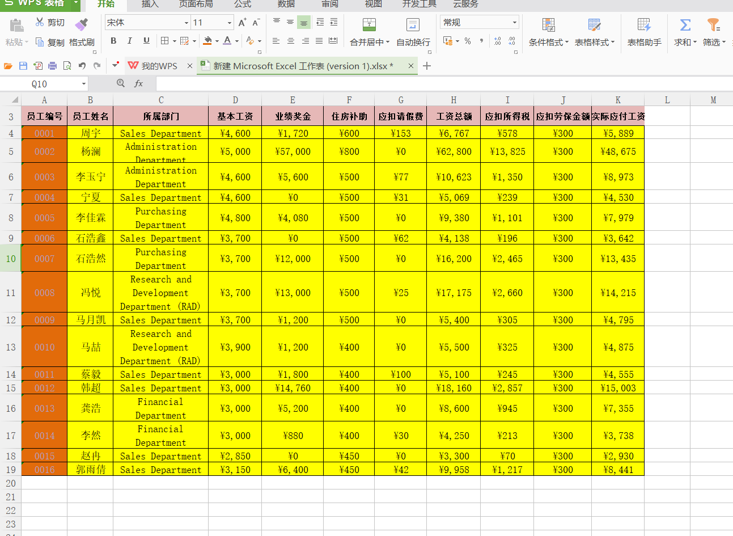This screenshot has width=733, height=536.
Task: Decrease font size with the A- icon
Action: pyautogui.click(x=256, y=23)
